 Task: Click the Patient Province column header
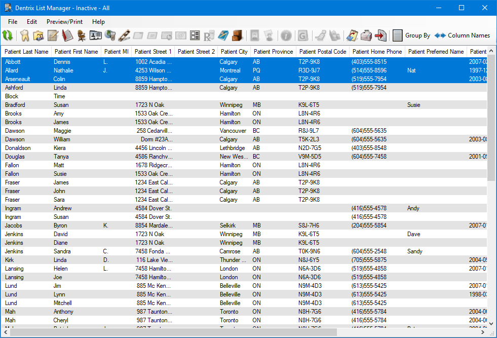(274, 52)
